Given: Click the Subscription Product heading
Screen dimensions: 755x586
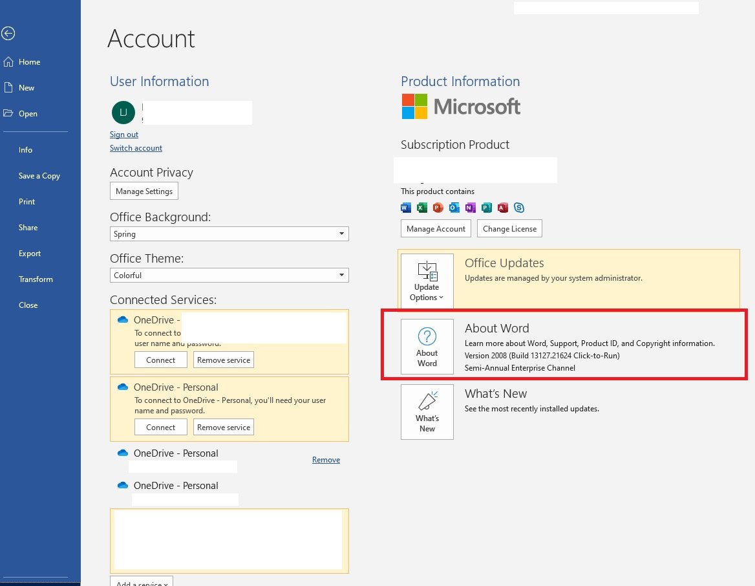Looking at the screenshot, I should (455, 145).
